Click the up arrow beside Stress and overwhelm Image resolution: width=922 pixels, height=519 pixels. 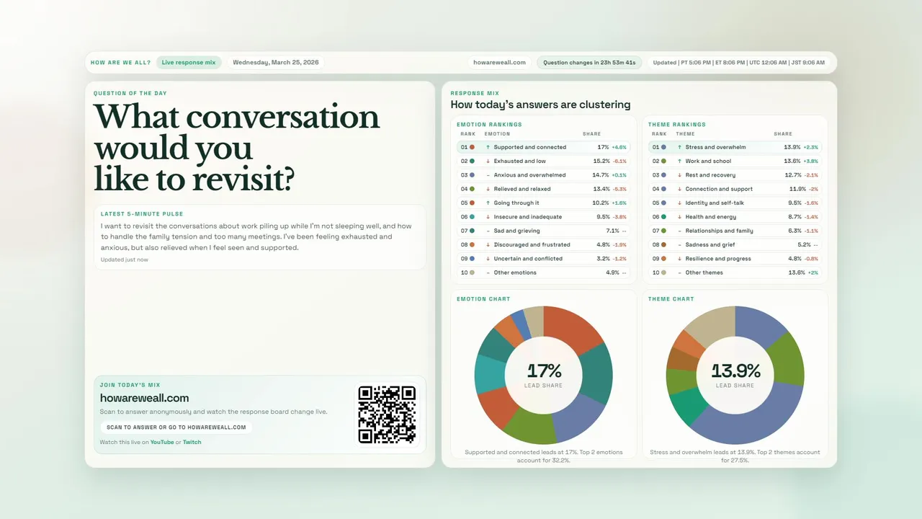[679, 147]
